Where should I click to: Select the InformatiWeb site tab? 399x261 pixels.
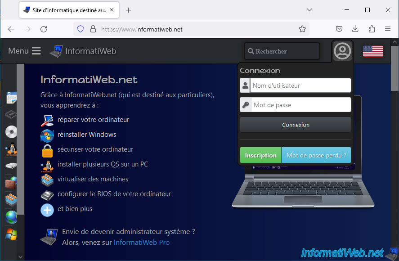pos(67,10)
